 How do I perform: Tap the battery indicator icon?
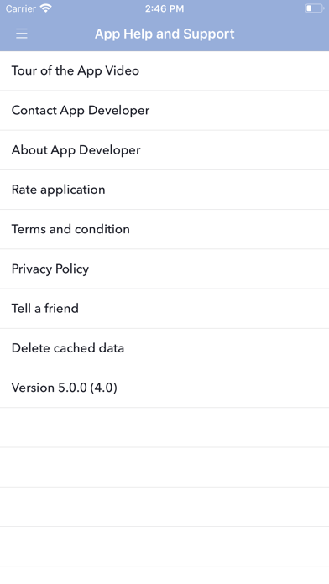[x=314, y=8]
